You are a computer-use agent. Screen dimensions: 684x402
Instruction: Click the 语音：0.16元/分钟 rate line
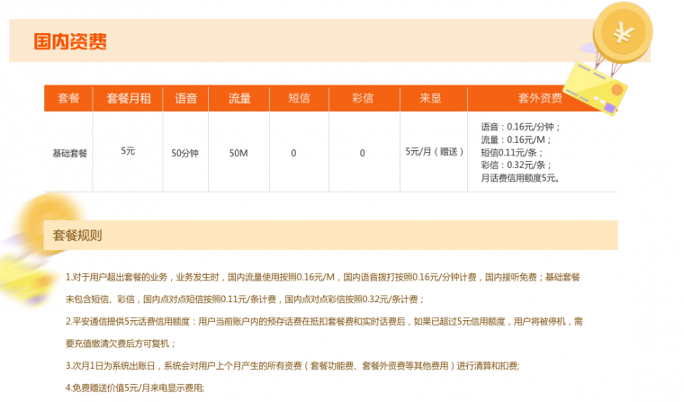[520, 127]
